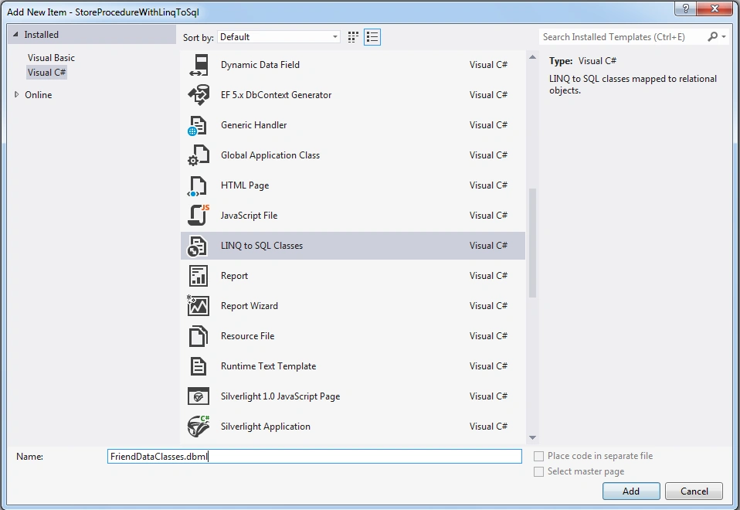Image resolution: width=740 pixels, height=510 pixels.
Task: Click the Add button
Action: (631, 491)
